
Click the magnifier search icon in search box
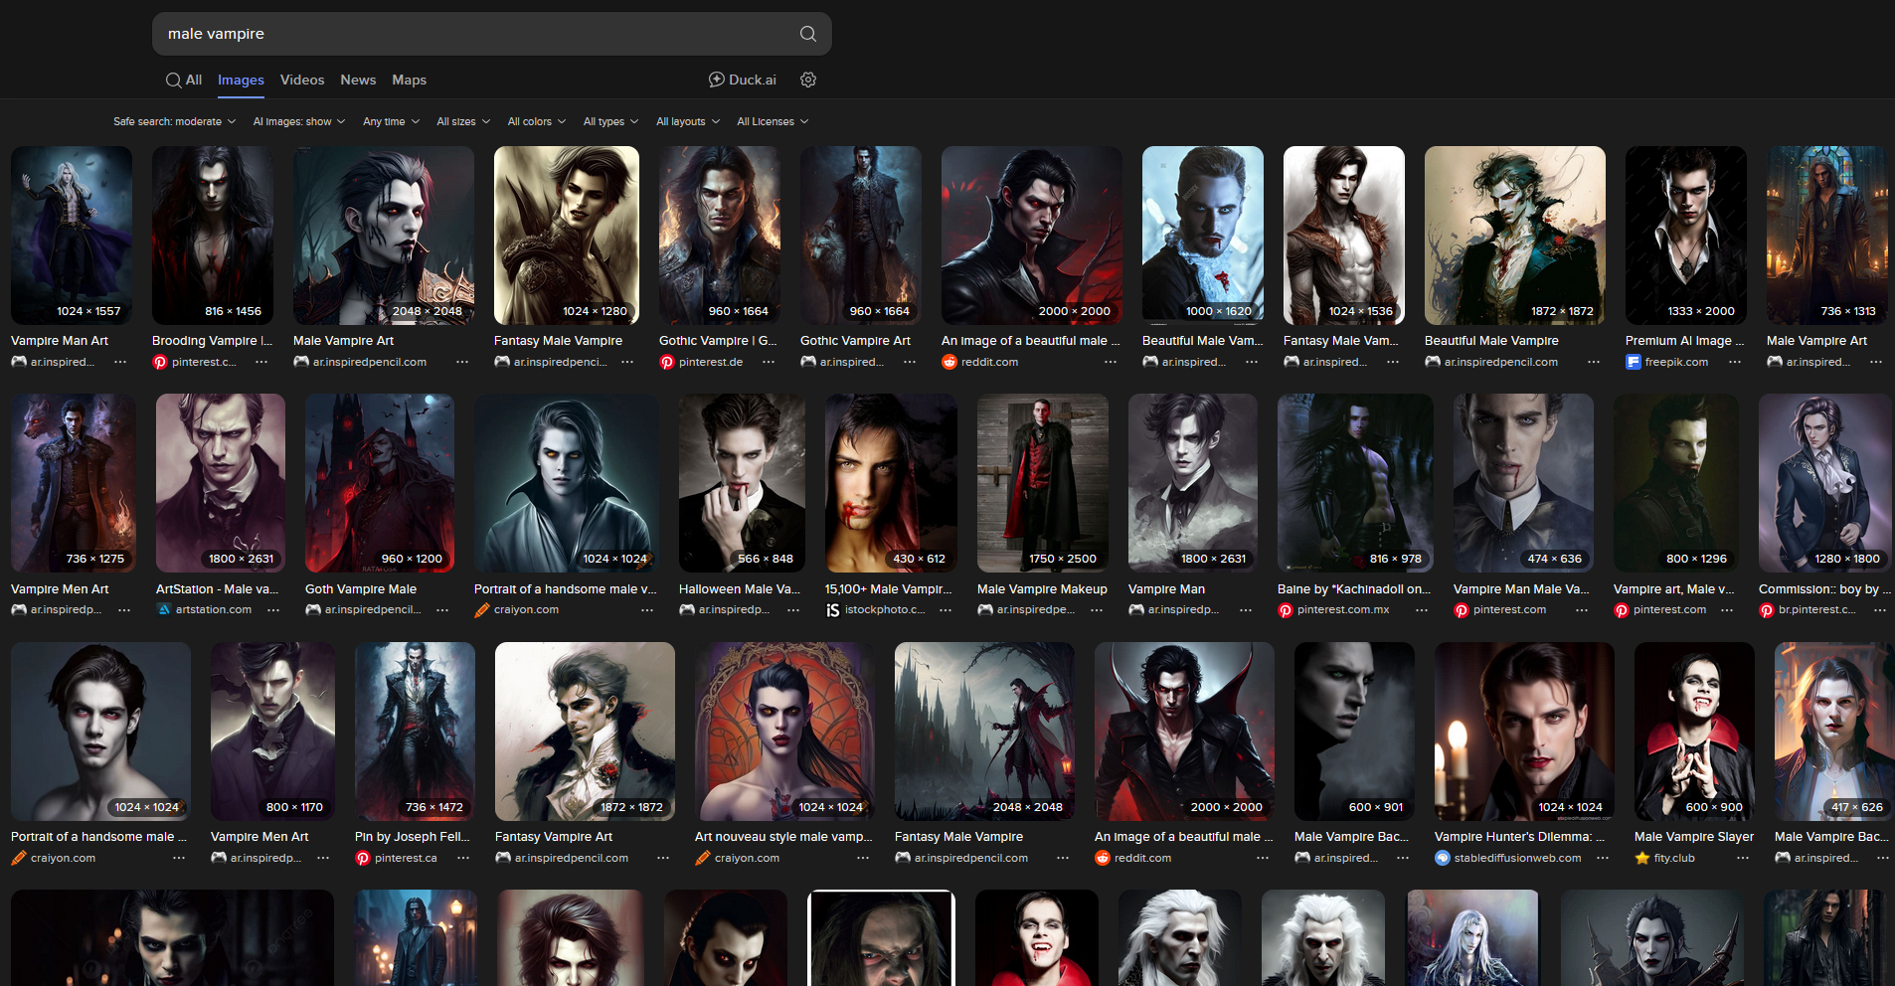pyautogui.click(x=808, y=34)
